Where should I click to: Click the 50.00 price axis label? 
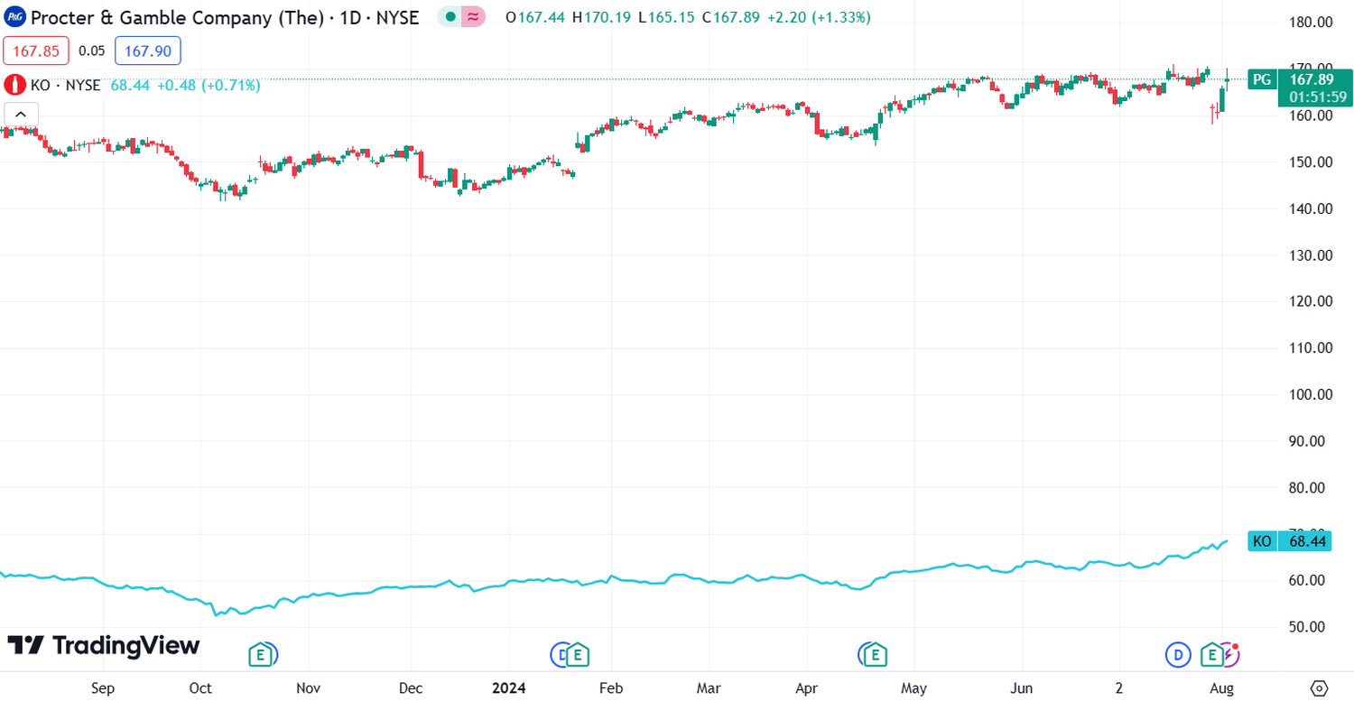(1308, 627)
